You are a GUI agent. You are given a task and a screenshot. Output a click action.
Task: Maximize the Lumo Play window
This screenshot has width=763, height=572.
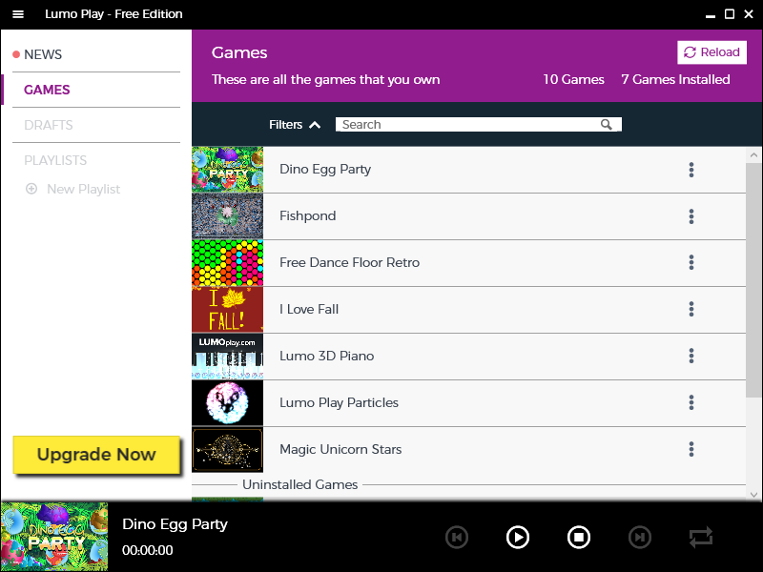coord(730,14)
